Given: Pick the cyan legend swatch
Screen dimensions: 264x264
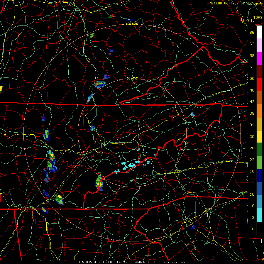Looking at the screenshot, I should pyautogui.click(x=259, y=215).
